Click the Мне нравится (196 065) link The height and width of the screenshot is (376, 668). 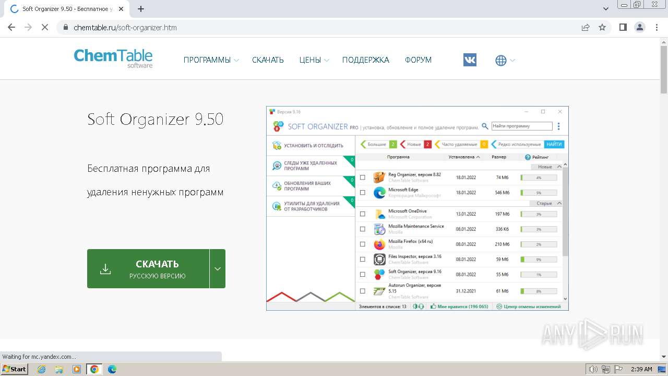click(x=459, y=307)
